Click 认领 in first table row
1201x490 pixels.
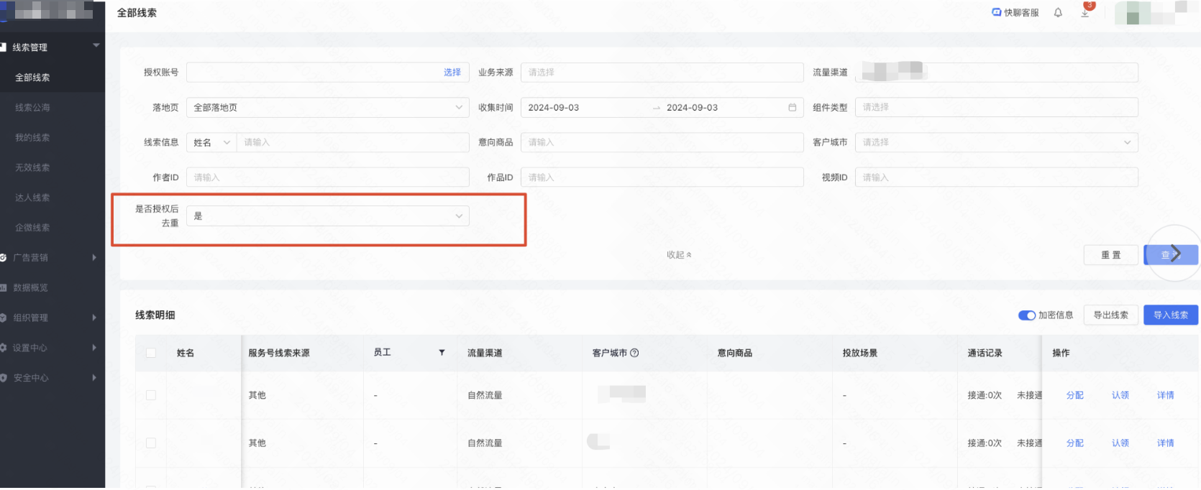(x=1120, y=395)
